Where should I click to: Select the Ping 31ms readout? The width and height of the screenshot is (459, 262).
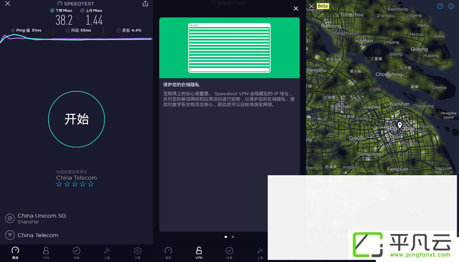click(x=26, y=30)
